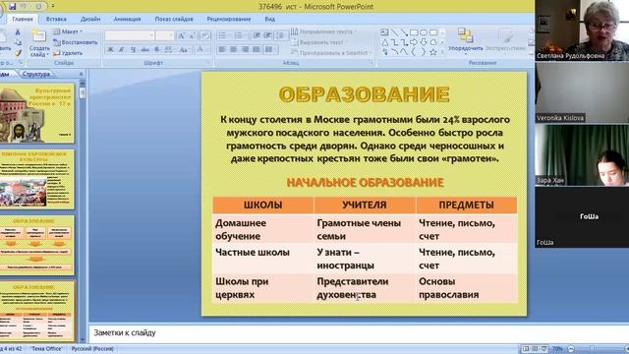Open the Направление текста dropdown

pos(323,31)
